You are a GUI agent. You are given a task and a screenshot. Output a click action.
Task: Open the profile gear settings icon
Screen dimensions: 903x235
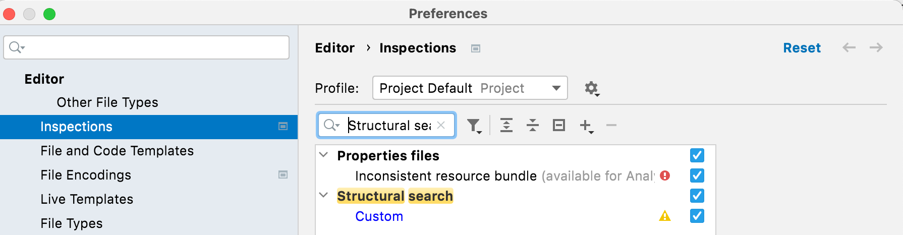click(x=591, y=88)
